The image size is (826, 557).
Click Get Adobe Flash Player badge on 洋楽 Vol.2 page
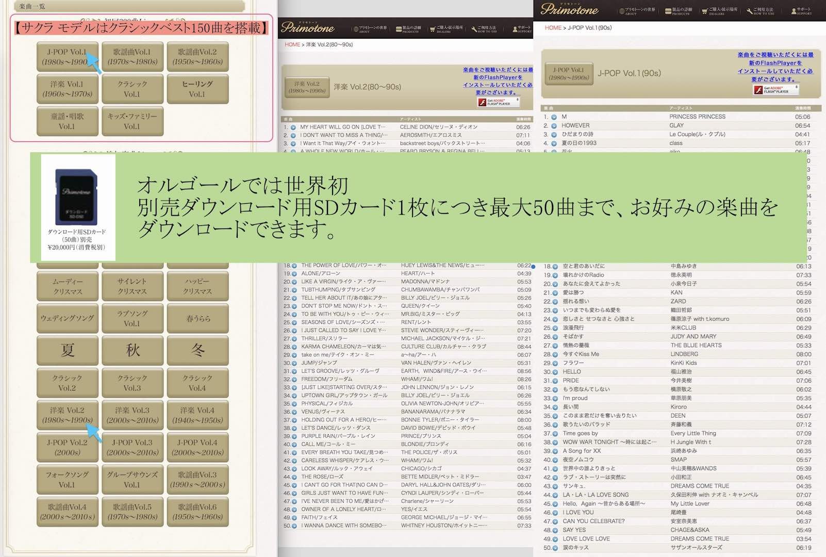[x=498, y=102]
